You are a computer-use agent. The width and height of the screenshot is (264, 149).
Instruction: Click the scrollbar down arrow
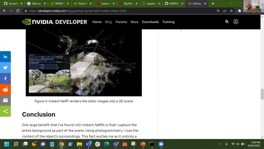click(262, 137)
